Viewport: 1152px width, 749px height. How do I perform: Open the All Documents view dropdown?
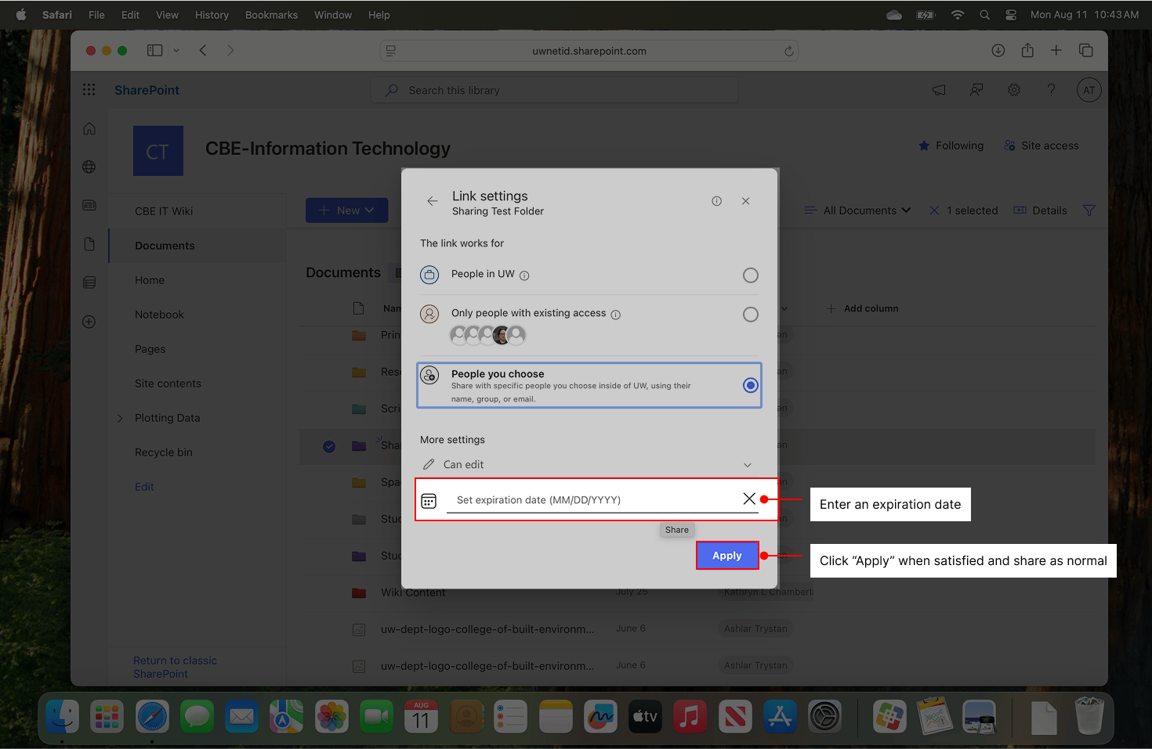tap(857, 210)
